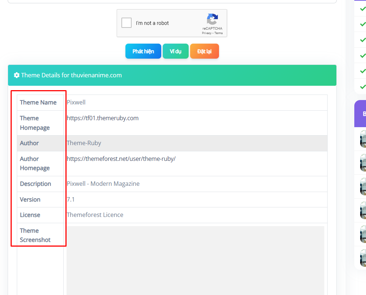Open the reCAPTCHA Terms link

(x=219, y=33)
